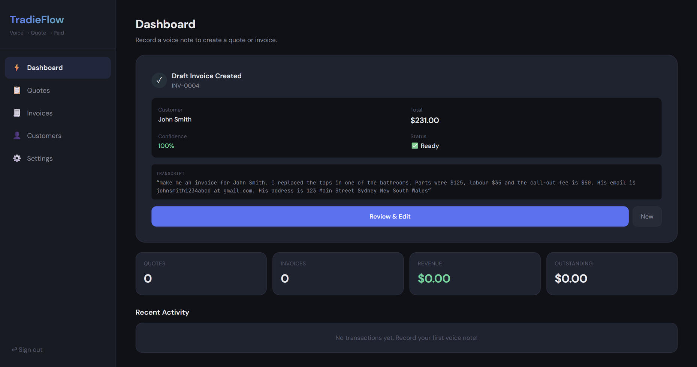The height and width of the screenshot is (367, 697).
Task: Click the green Ready status checkbox
Action: [x=414, y=146]
